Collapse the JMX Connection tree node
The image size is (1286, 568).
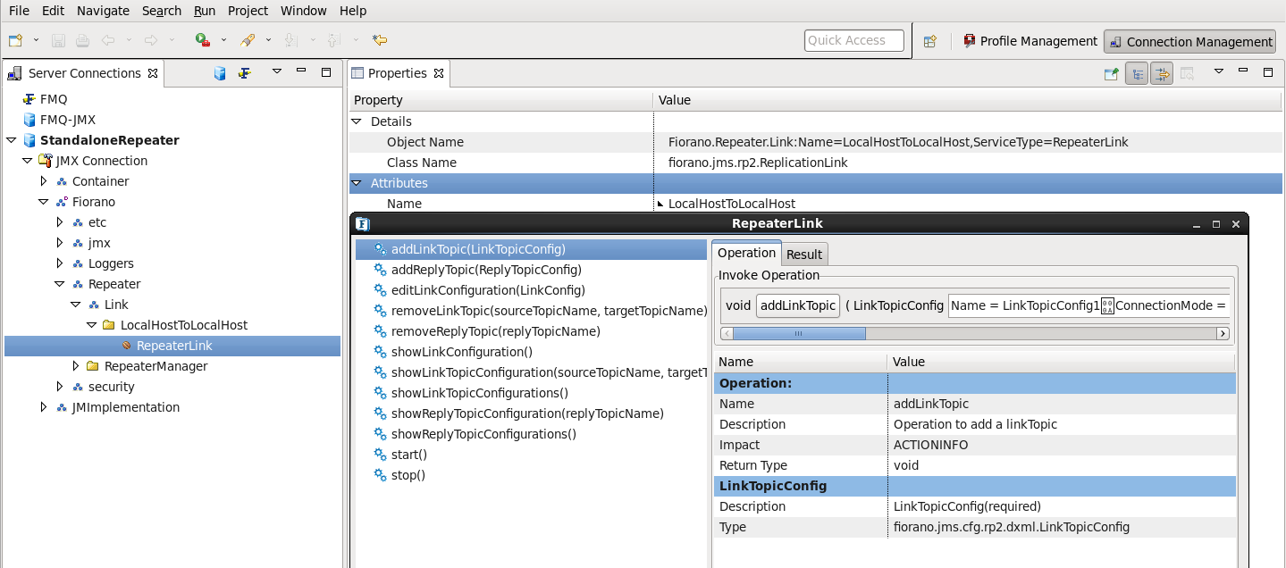click(27, 161)
